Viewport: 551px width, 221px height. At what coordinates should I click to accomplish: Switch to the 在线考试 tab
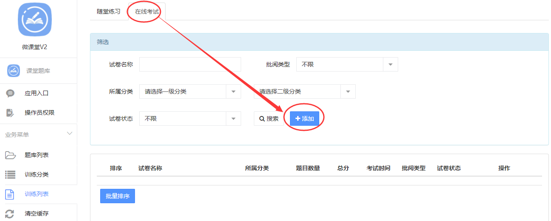[147, 11]
